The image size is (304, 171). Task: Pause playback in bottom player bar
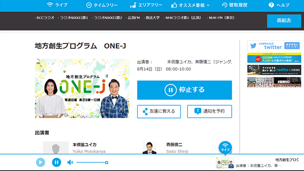pyautogui.click(x=57, y=162)
